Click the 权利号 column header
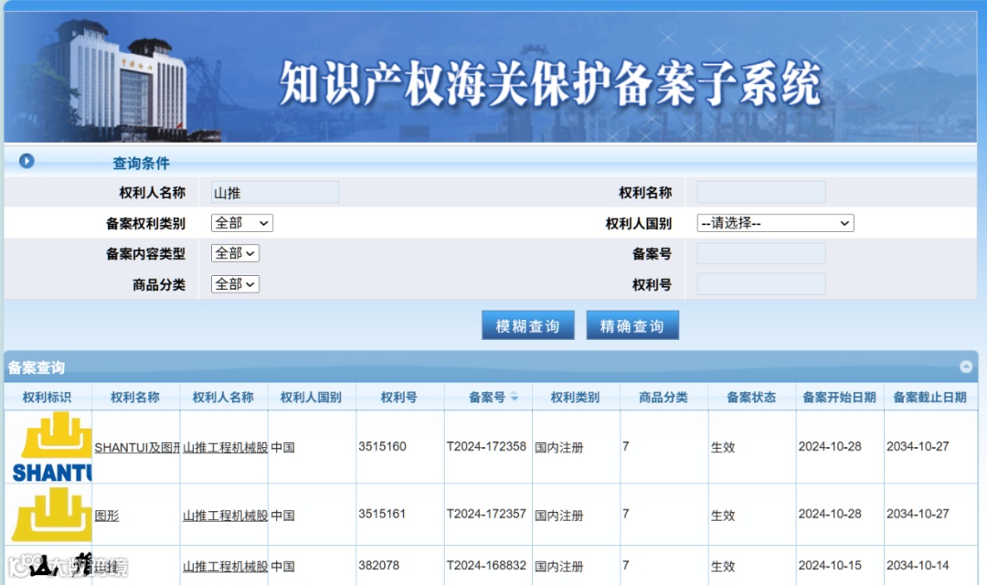Image resolution: width=987 pixels, height=585 pixels. 399,397
